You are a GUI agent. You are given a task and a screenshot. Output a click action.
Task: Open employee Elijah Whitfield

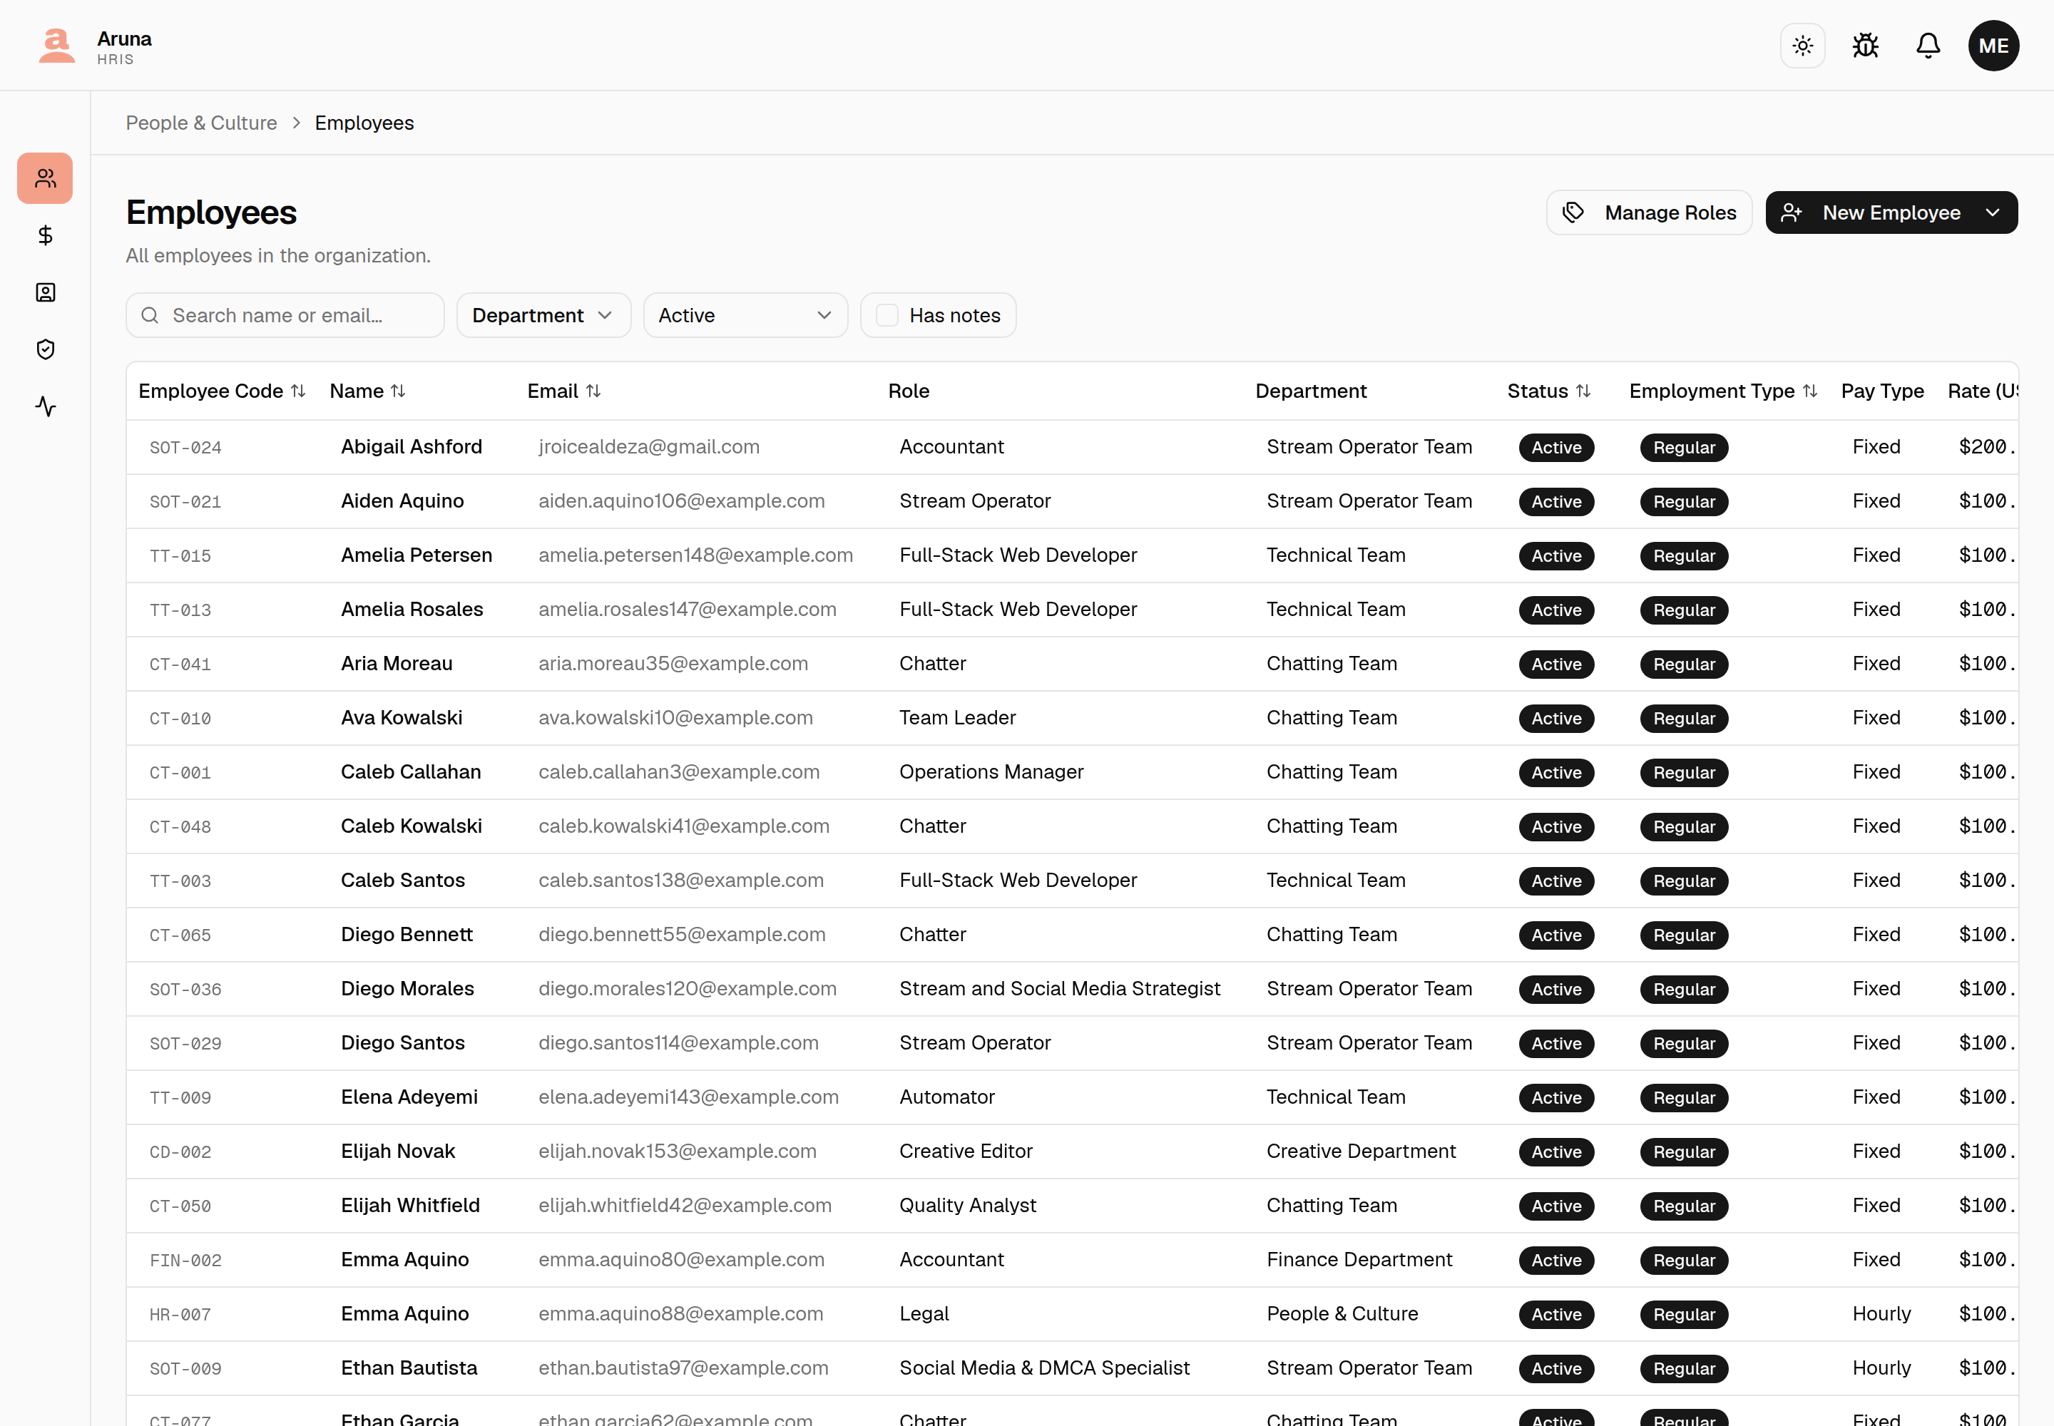pos(410,1205)
